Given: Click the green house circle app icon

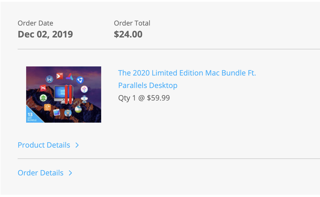Looking at the screenshot, I should tap(43, 98).
